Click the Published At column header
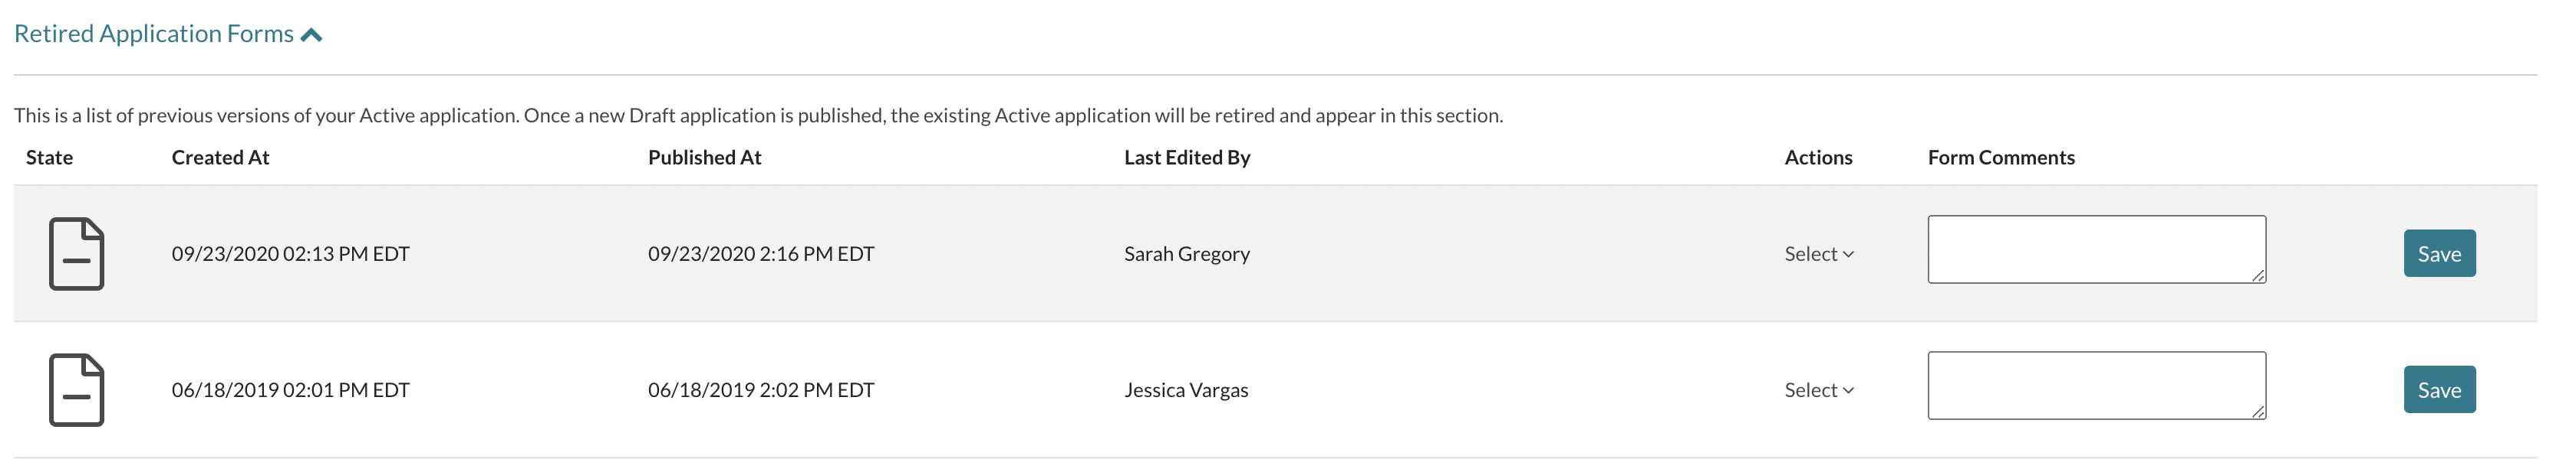The image size is (2576, 459). [704, 158]
